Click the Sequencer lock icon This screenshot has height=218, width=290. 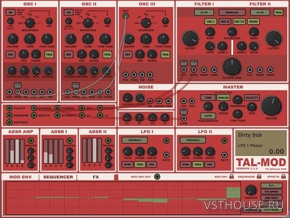[x=259, y=176]
